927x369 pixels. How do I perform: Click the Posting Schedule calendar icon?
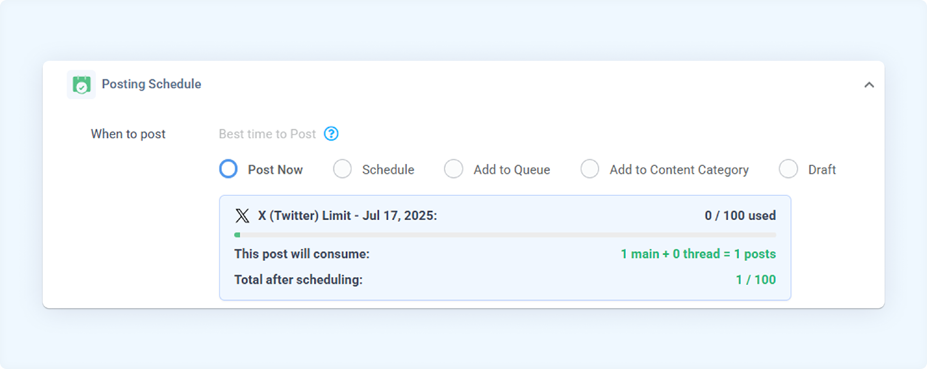tap(81, 85)
